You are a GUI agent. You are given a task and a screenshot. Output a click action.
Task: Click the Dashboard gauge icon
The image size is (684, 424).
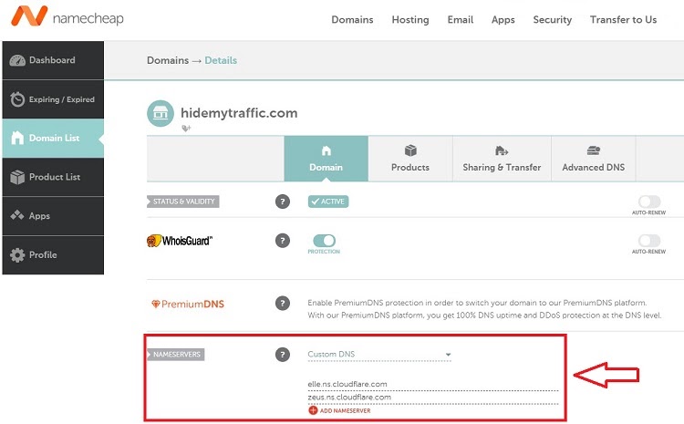[17, 60]
